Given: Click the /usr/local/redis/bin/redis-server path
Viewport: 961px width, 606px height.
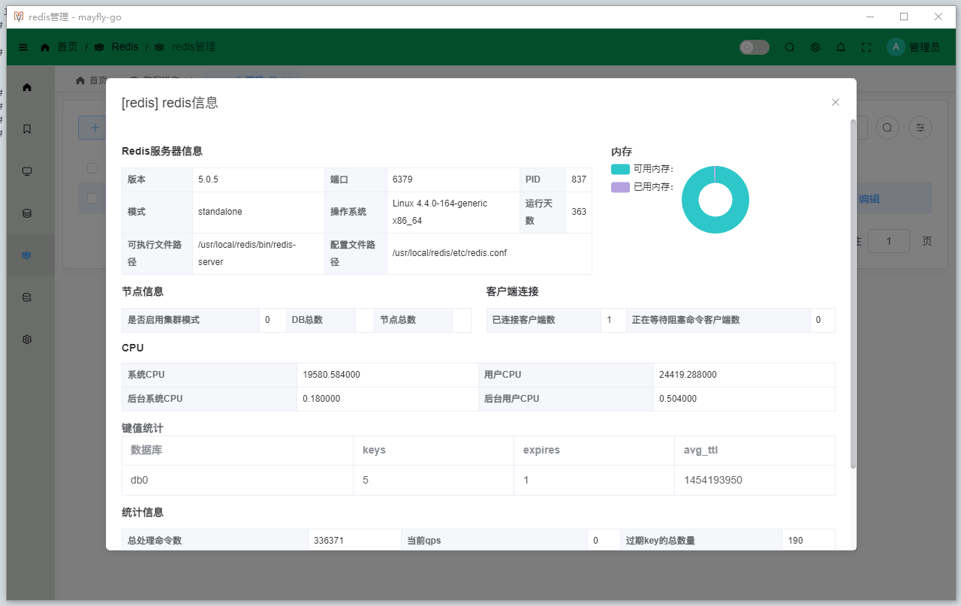Looking at the screenshot, I should (x=247, y=253).
